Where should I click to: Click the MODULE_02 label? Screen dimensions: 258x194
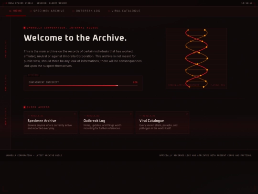pos(93,116)
